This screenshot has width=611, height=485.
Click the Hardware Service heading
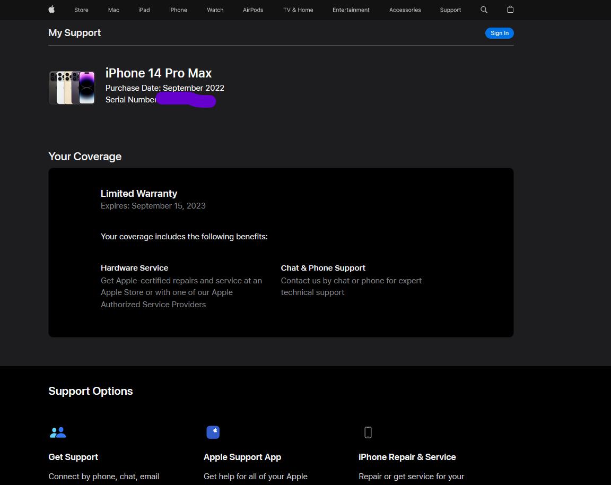(134, 268)
